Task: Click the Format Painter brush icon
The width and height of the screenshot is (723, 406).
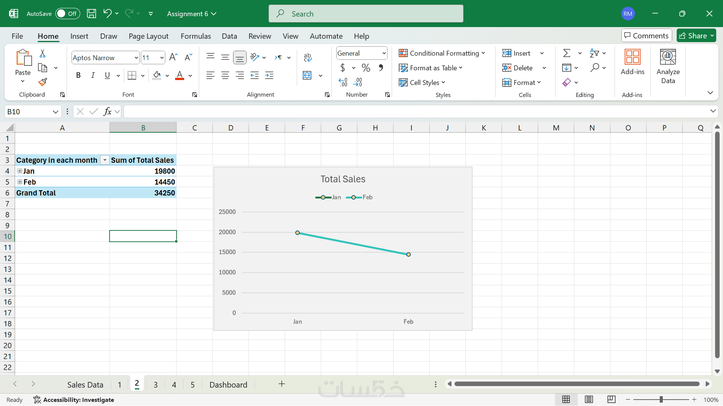Action: (43, 82)
